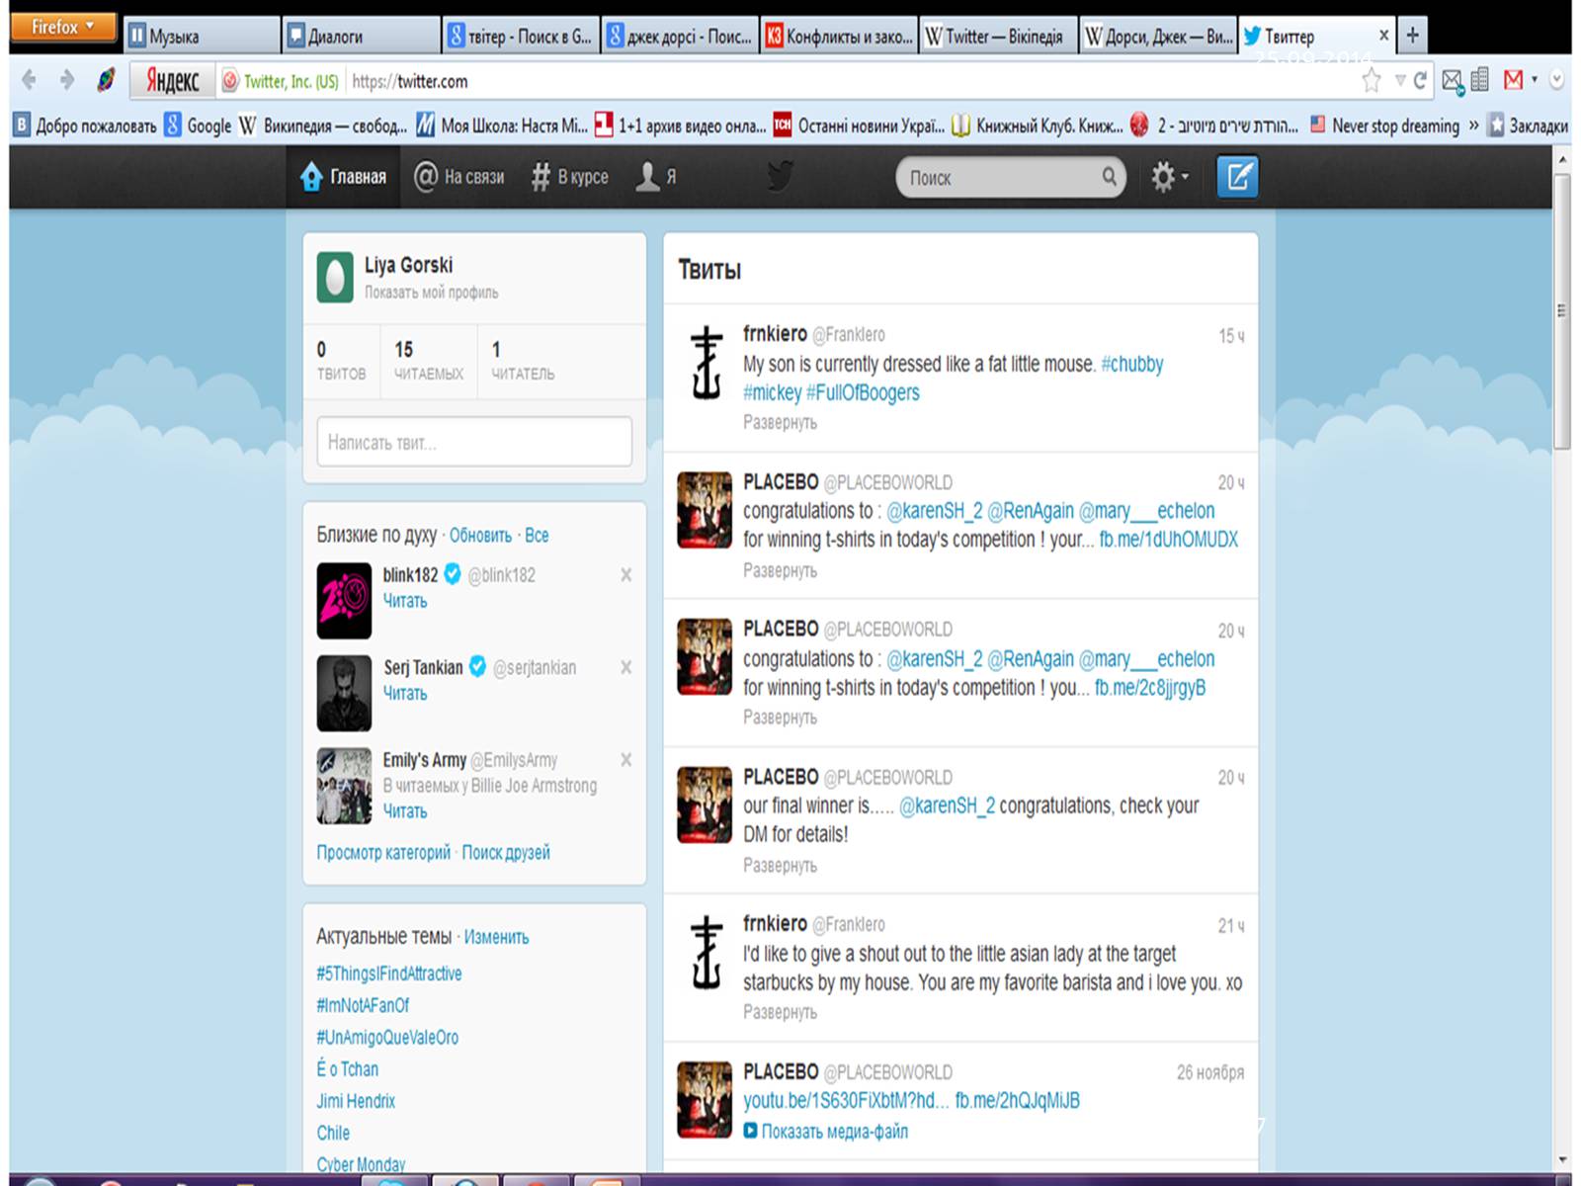View the 15 читаемых following count
The width and height of the screenshot is (1581, 1186).
tap(429, 361)
